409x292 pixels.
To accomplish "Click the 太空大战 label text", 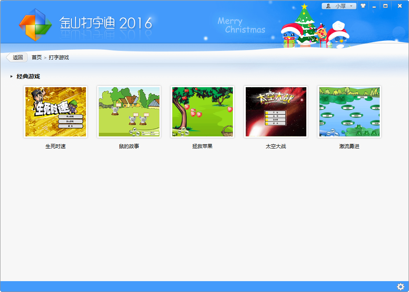I will pyautogui.click(x=276, y=146).
